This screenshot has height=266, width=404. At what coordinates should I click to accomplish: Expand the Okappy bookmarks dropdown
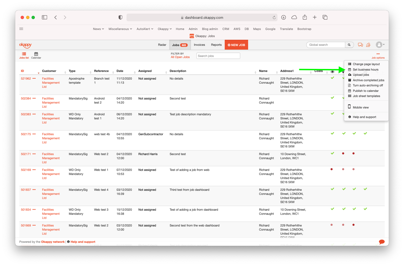pos(165,29)
